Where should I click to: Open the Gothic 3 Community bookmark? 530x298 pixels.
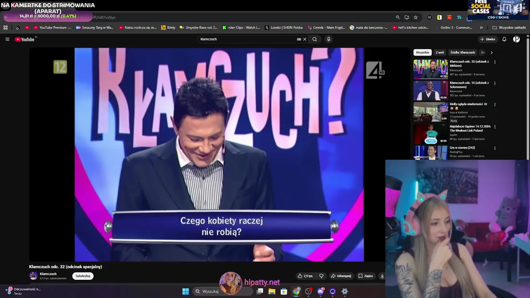point(453,28)
